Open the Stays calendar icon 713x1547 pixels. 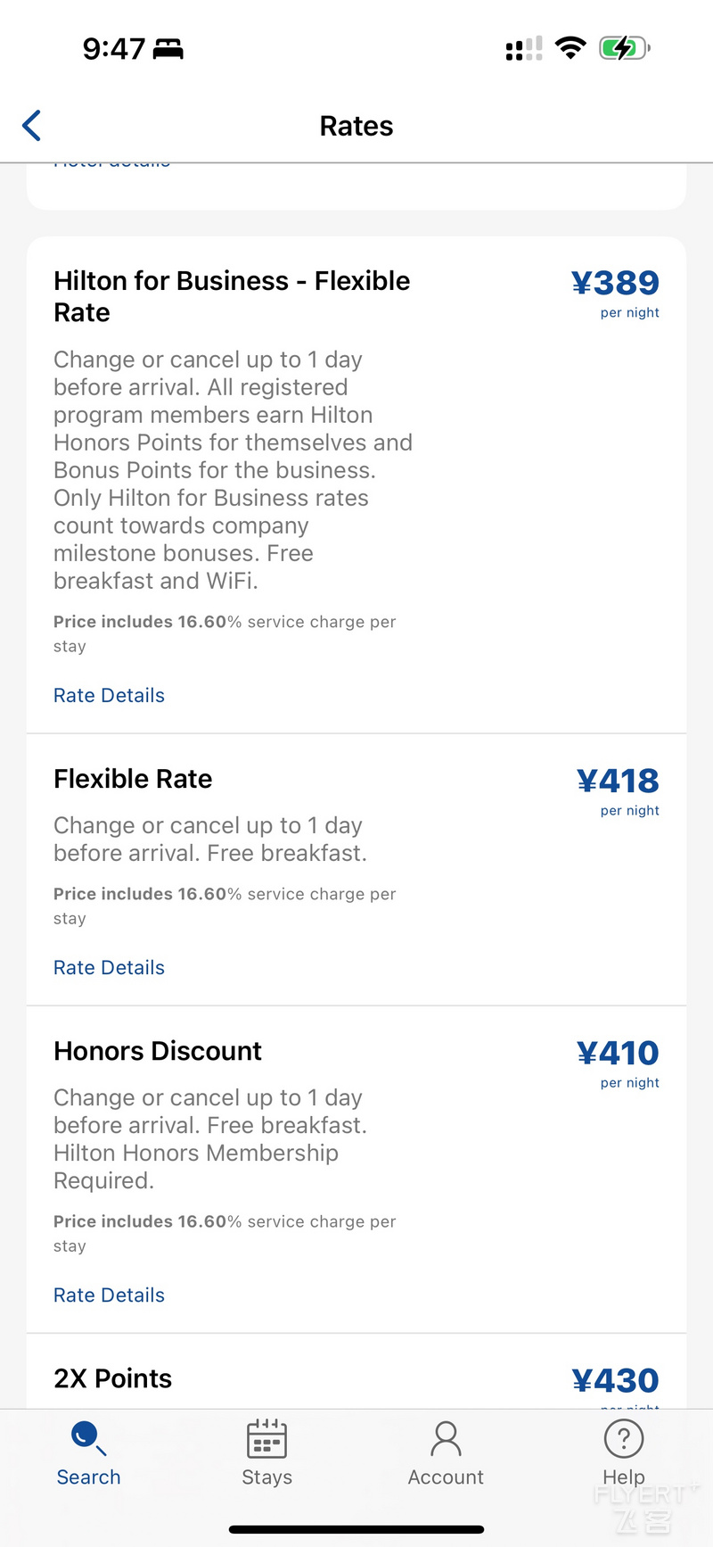pos(266,1438)
